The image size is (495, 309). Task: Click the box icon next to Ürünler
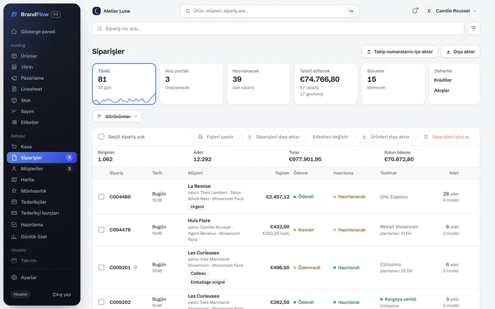(14, 56)
